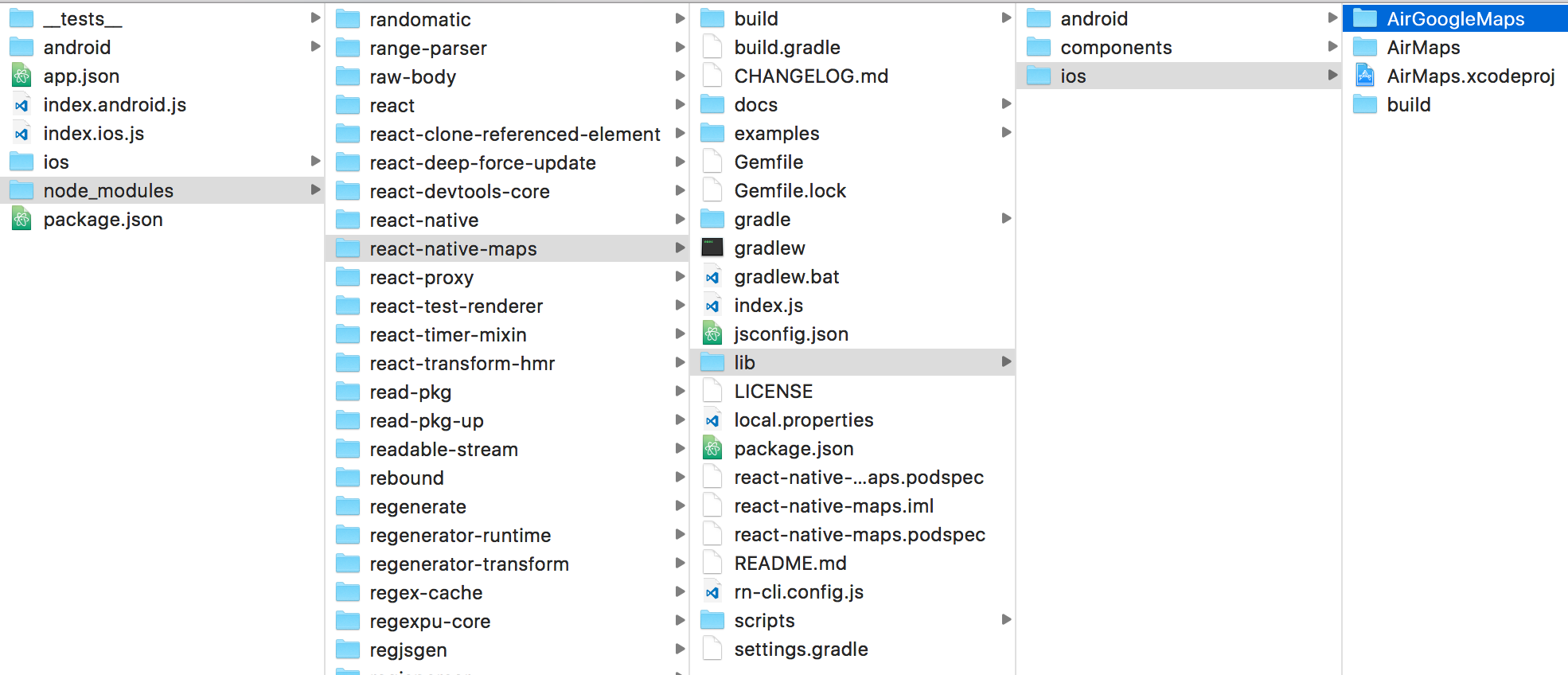Click the root package.json file icon
Viewport: 1568px width, 675px height.
pyautogui.click(x=21, y=220)
